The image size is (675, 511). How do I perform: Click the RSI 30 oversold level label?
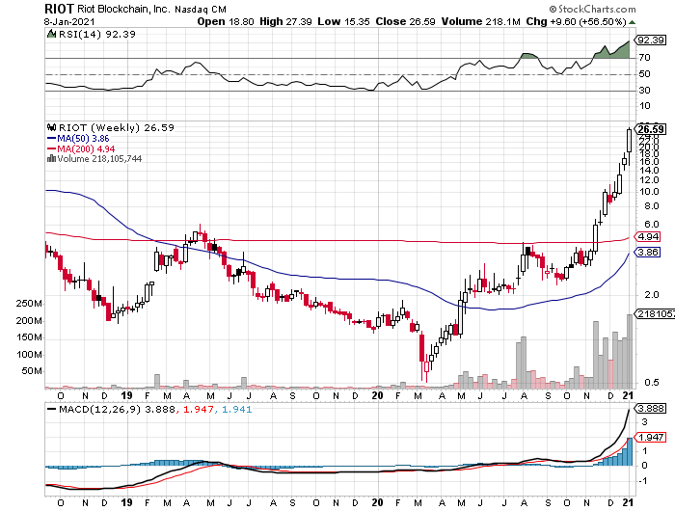[x=644, y=91]
